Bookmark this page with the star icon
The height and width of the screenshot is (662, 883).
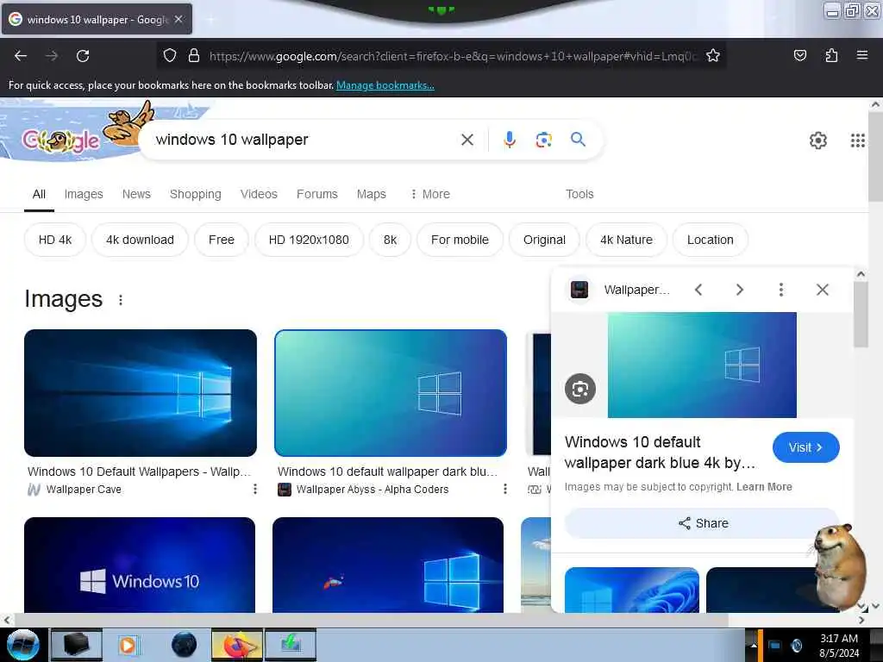713,55
